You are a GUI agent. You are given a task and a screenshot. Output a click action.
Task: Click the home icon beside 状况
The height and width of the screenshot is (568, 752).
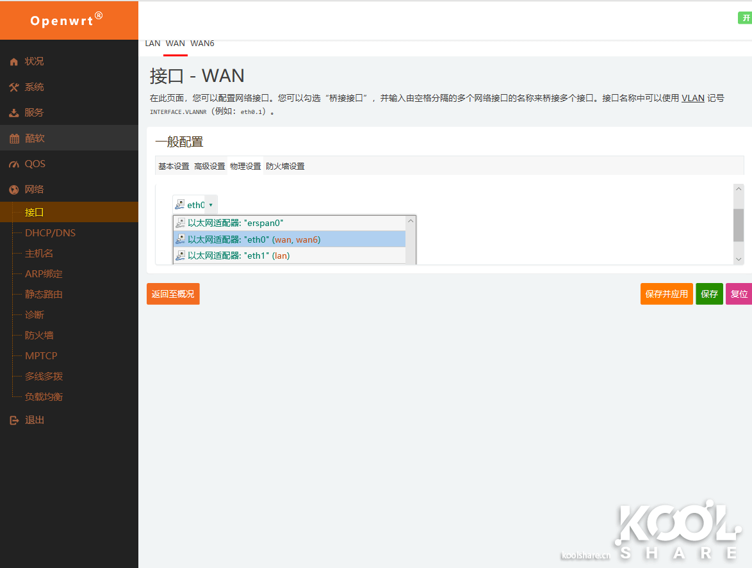[14, 62]
